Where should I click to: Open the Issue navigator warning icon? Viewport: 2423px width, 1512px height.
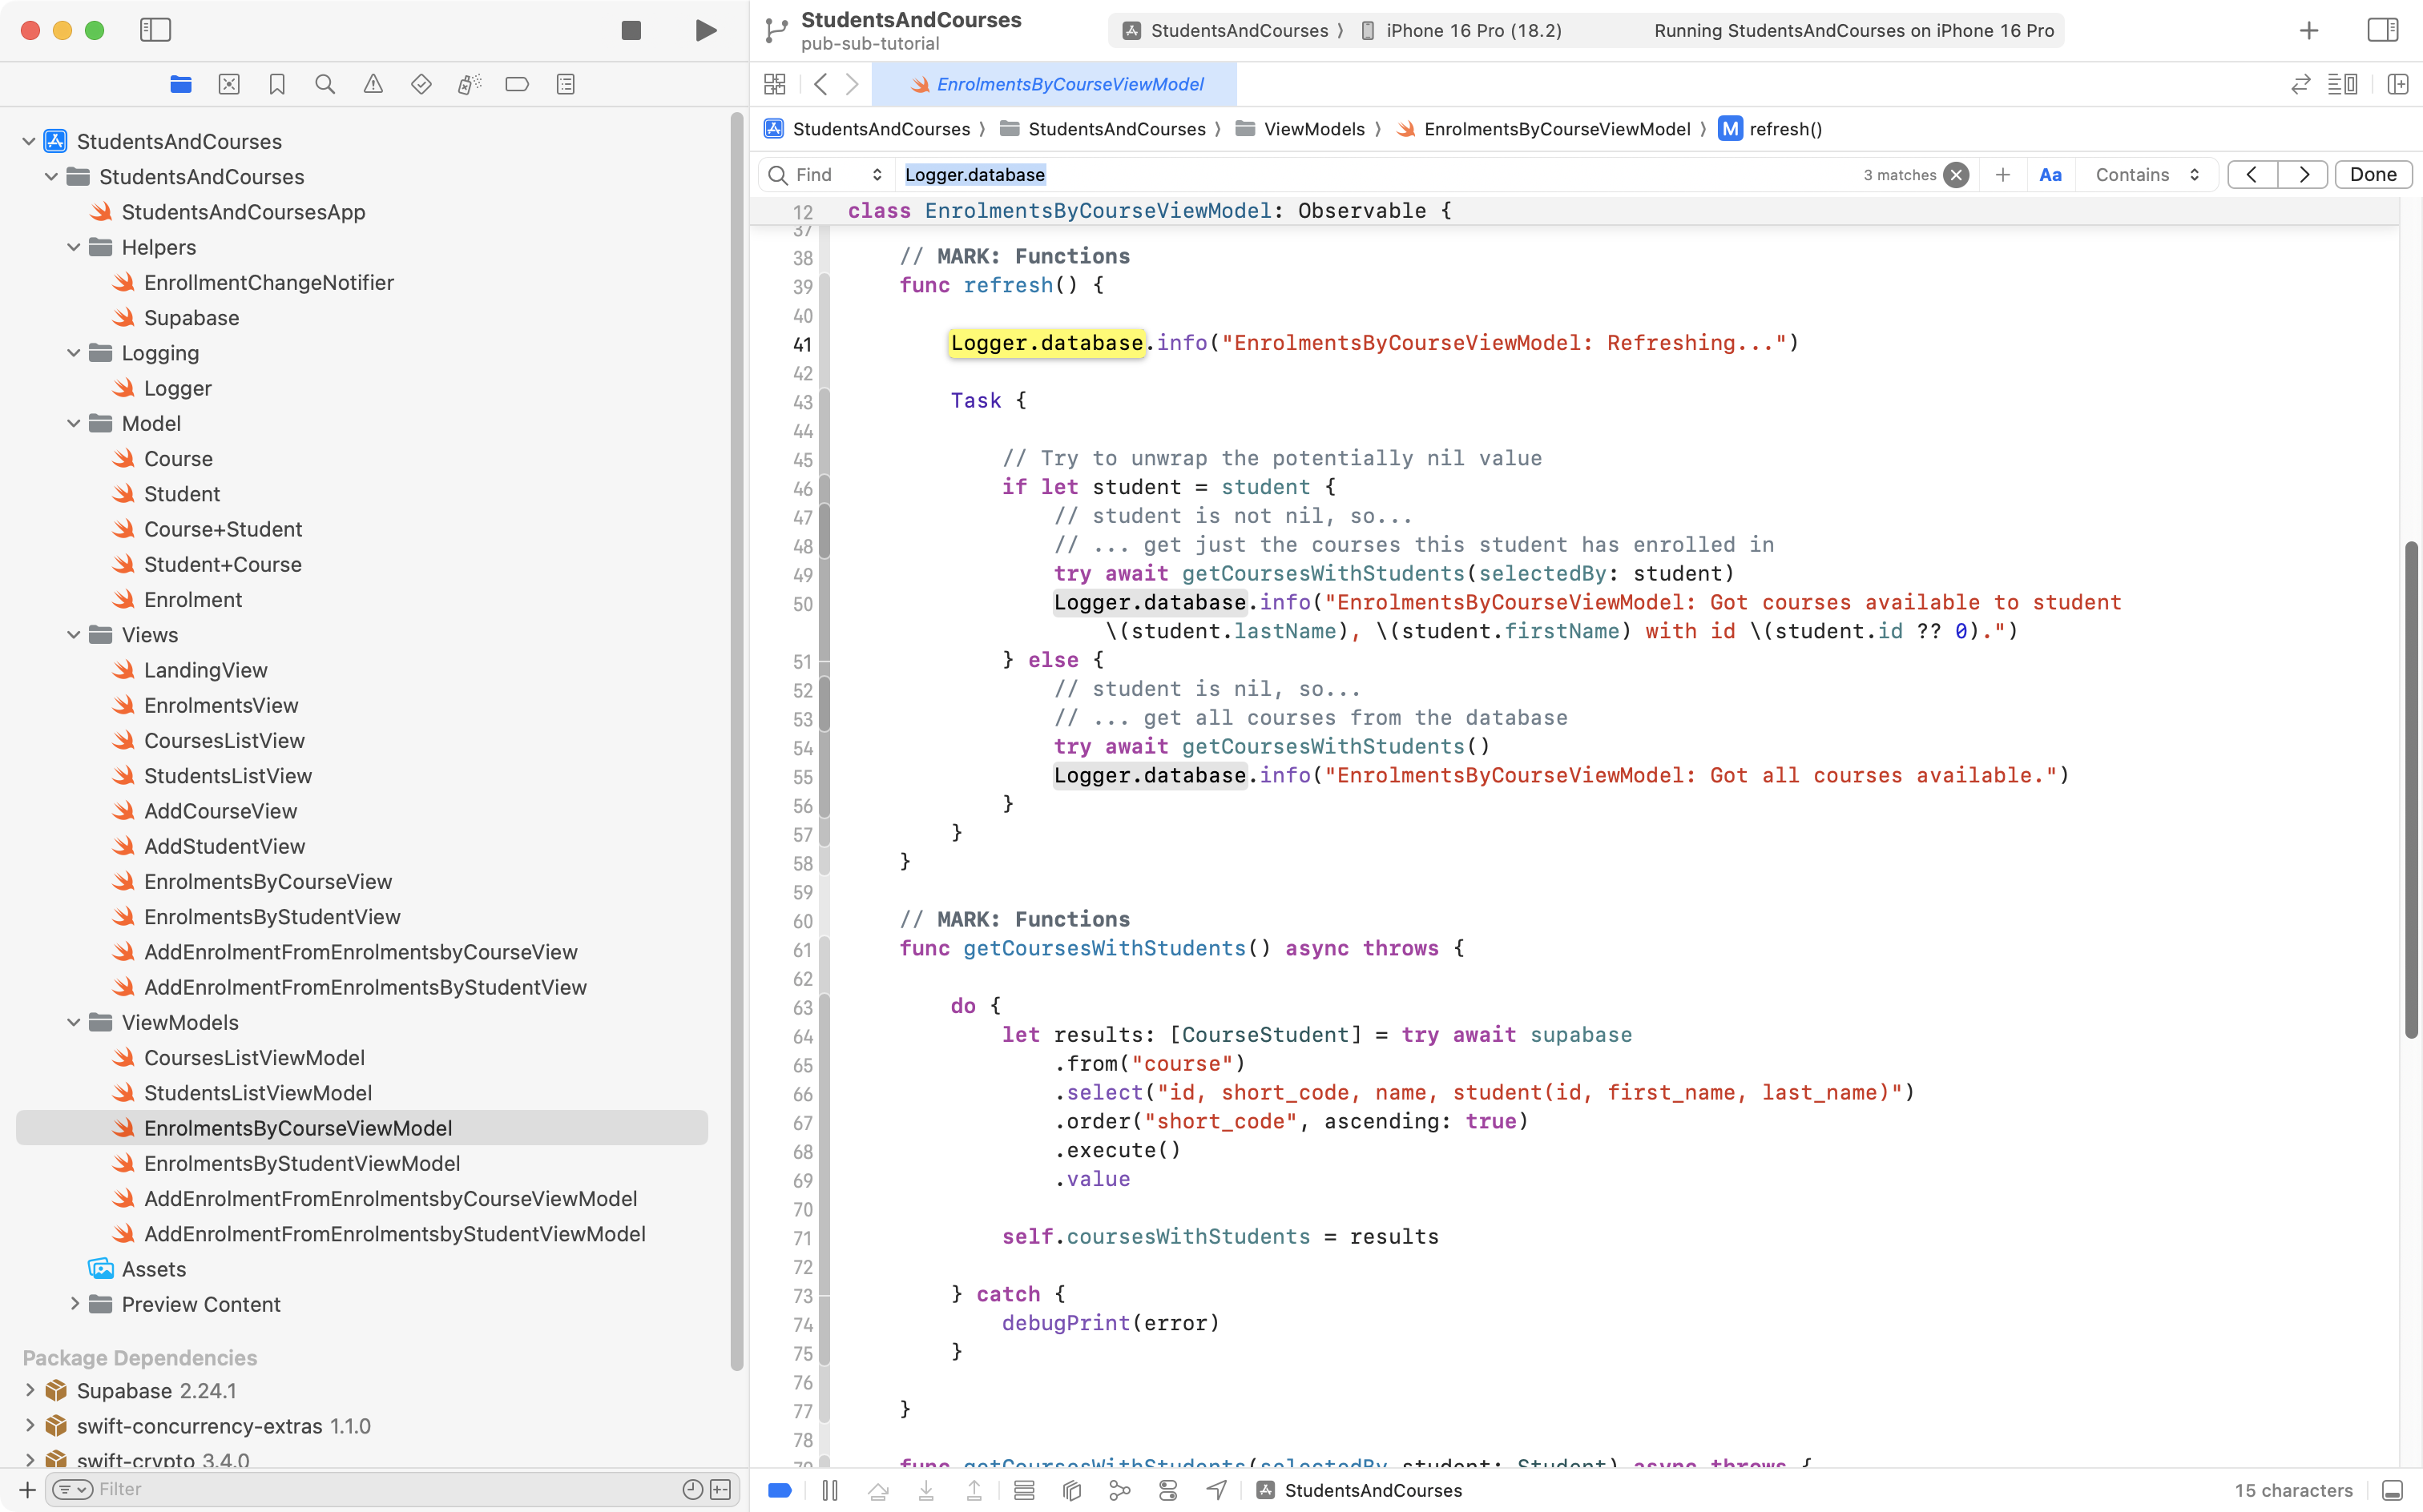pyautogui.click(x=373, y=84)
